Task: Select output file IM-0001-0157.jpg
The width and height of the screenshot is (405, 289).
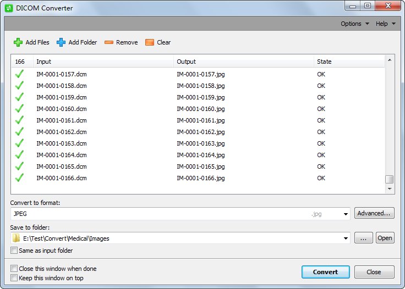Action: pos(201,74)
